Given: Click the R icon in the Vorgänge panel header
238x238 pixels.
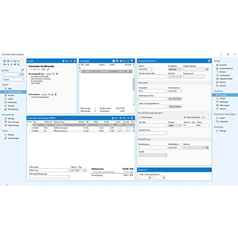Looking at the screenshot, I should [x=117, y=61].
